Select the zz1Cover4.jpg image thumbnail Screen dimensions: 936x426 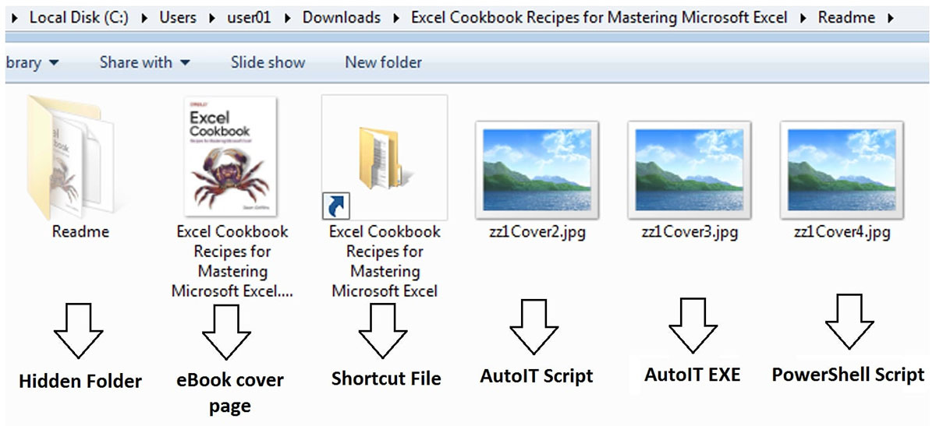(842, 168)
